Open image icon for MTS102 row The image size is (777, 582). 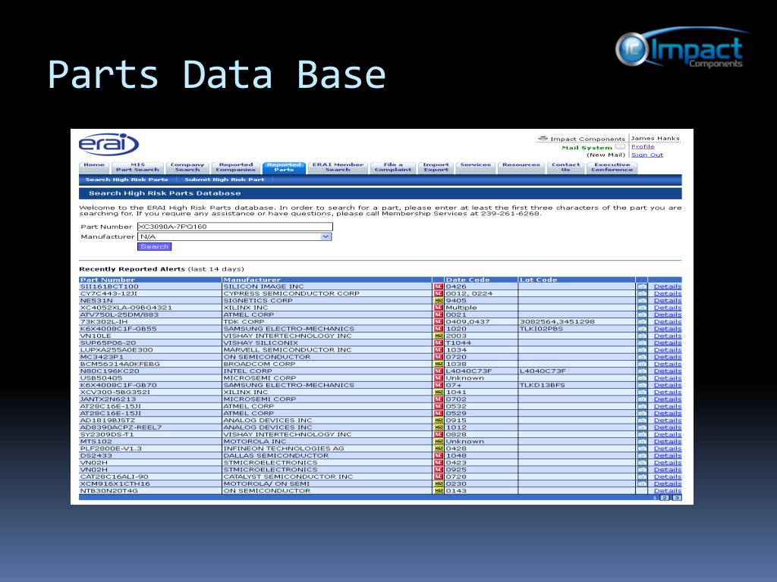[x=642, y=442]
